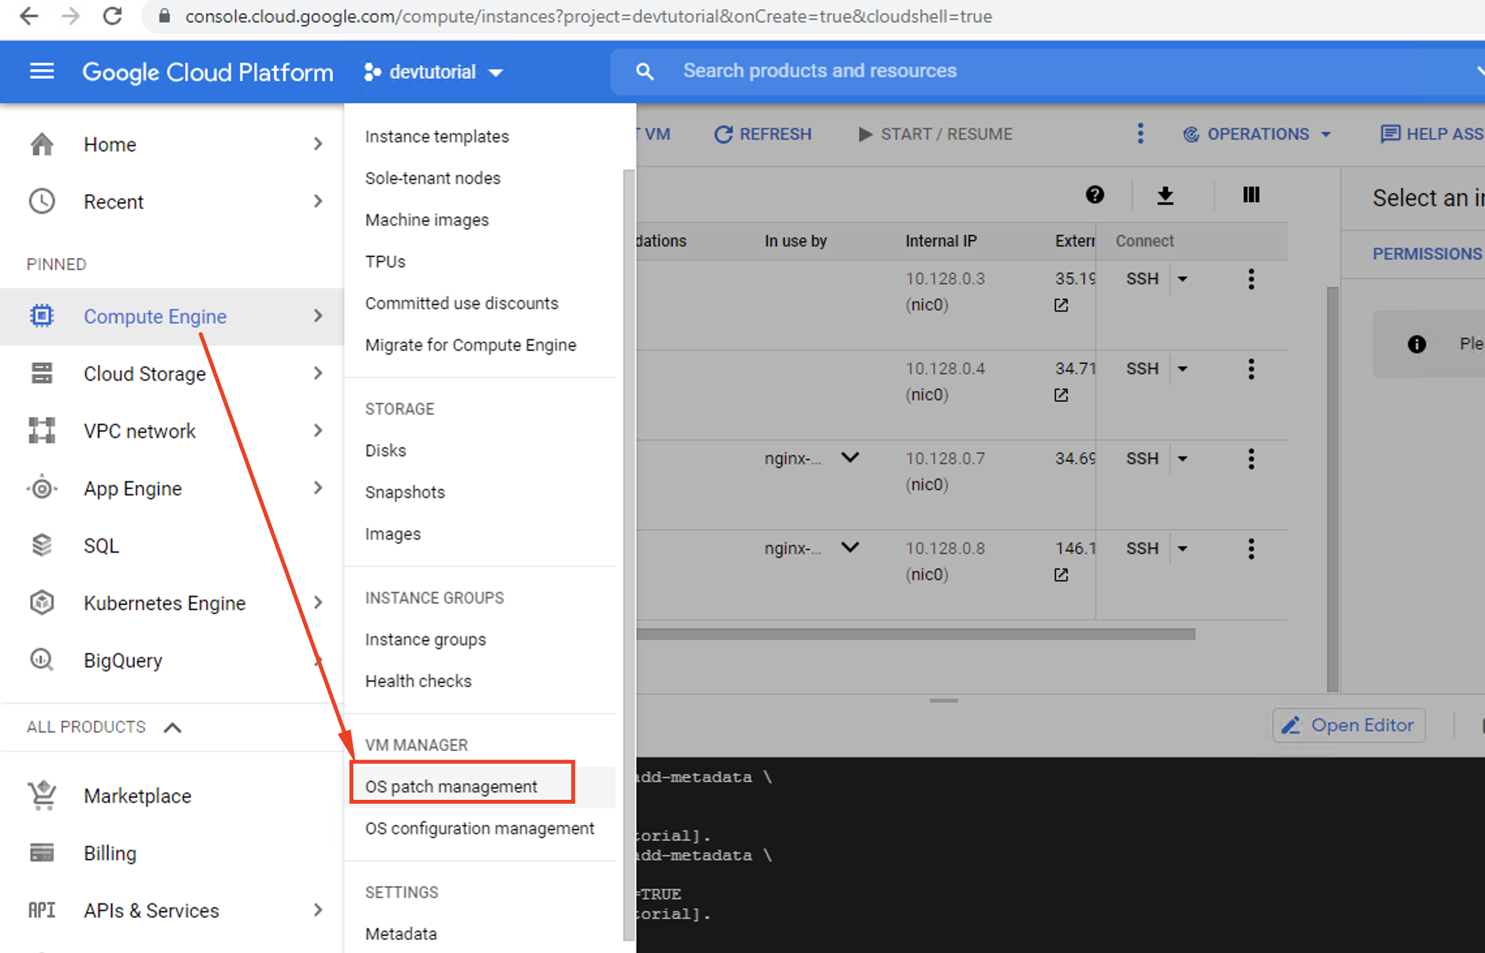Open the OPERATIONS dropdown
Image resolution: width=1485 pixels, height=953 pixels.
click(1257, 134)
